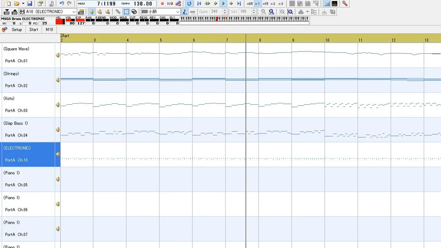Set playback speed to x1.5

265,4
